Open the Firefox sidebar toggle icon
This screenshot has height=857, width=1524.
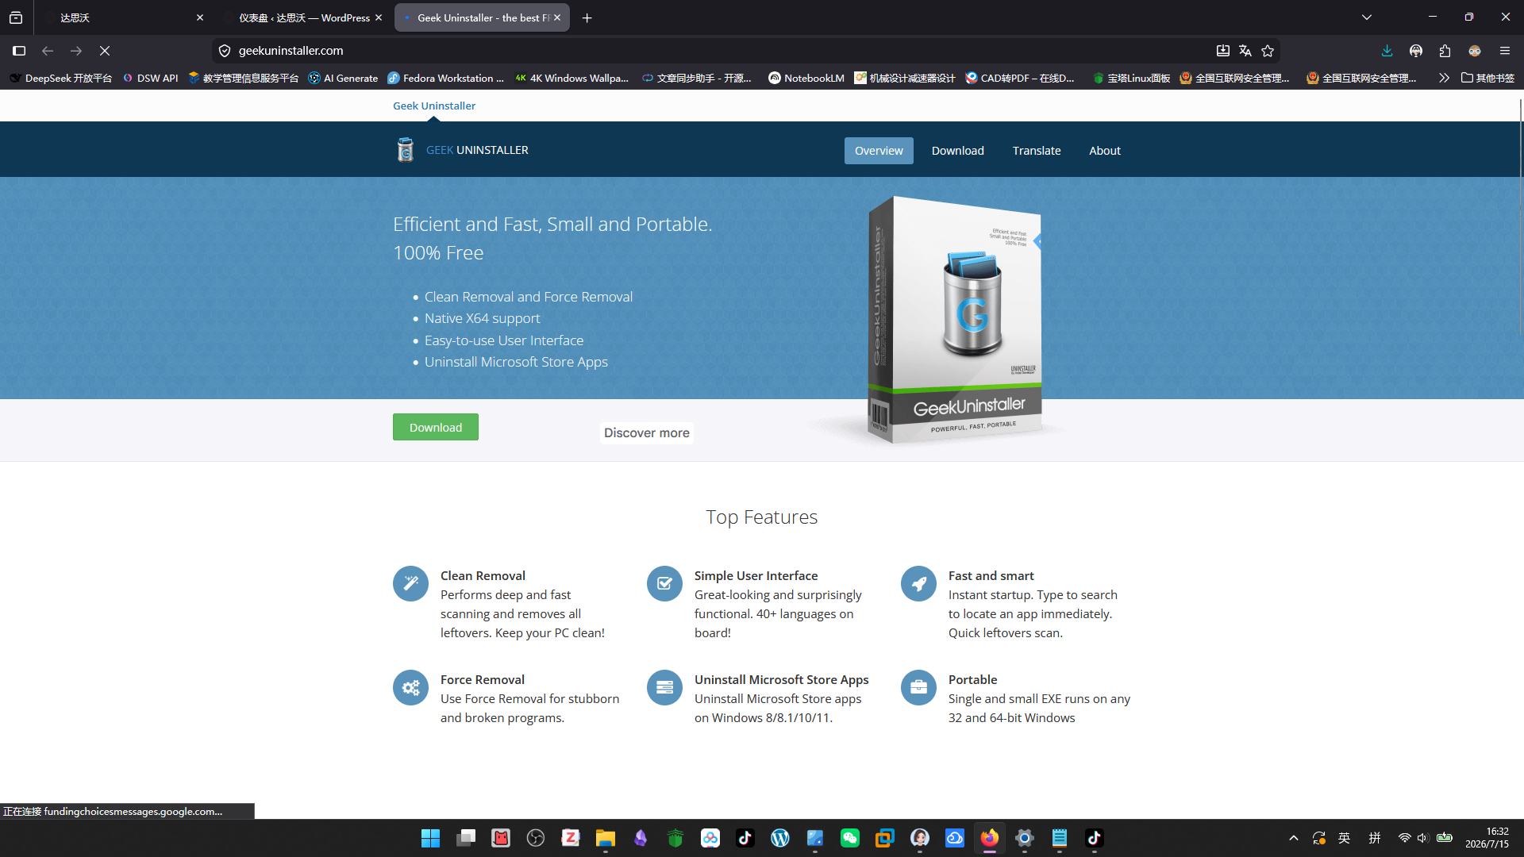click(x=19, y=51)
